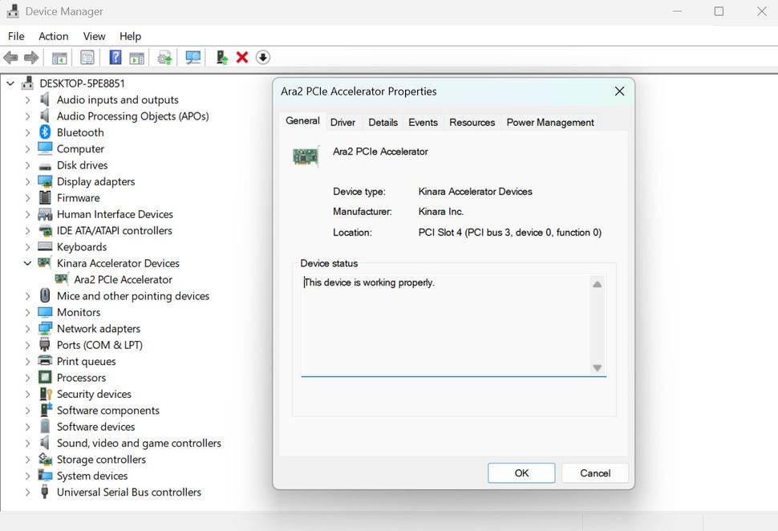Click the Back navigation arrow
Image resolution: width=778 pixels, height=531 pixels.
pyautogui.click(x=10, y=57)
